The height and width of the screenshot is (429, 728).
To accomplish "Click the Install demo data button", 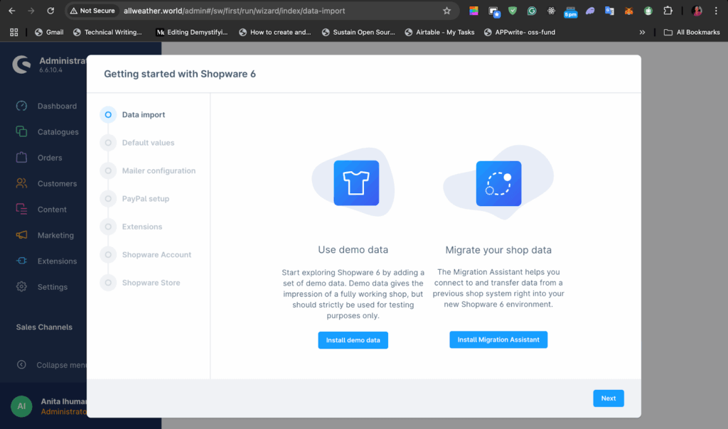I will tap(353, 340).
